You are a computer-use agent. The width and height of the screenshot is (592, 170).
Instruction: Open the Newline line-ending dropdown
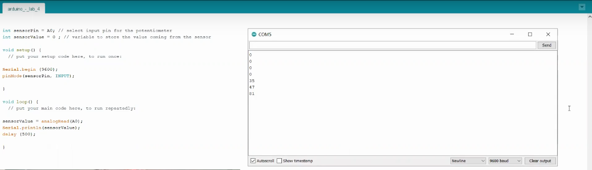coord(468,161)
